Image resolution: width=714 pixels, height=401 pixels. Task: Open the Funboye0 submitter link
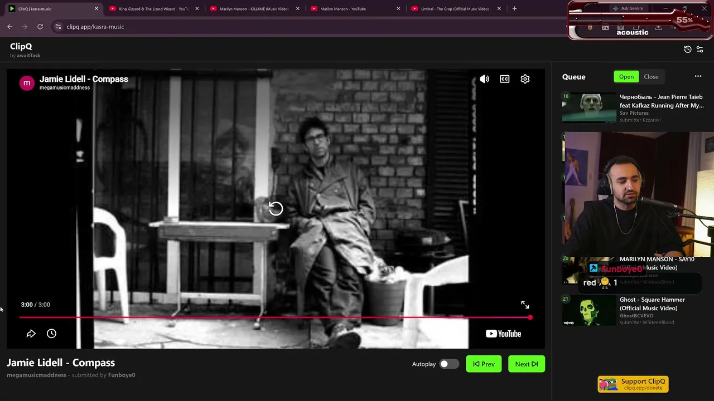pyautogui.click(x=122, y=375)
